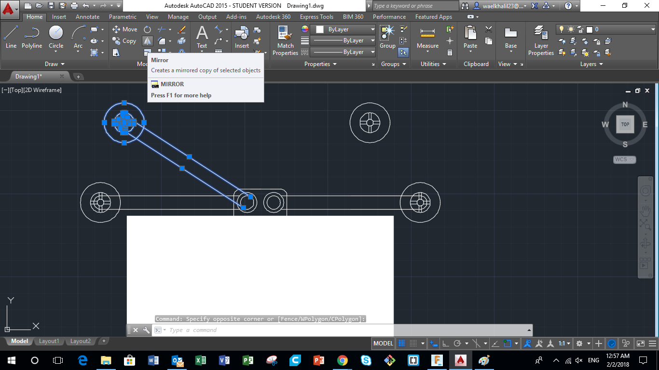
Task: Open the Layer Properties manager
Action: pyautogui.click(x=541, y=40)
